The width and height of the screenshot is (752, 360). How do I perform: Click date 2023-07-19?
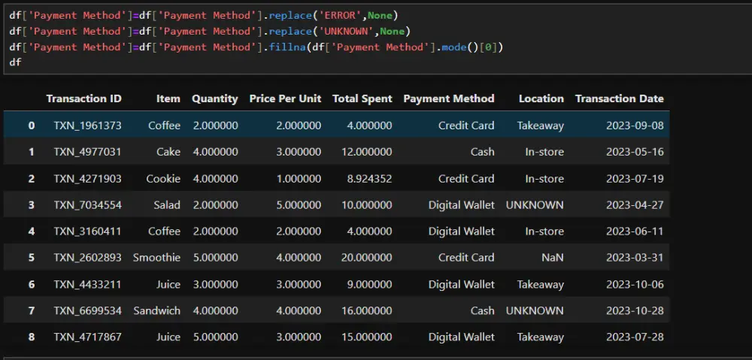(635, 179)
